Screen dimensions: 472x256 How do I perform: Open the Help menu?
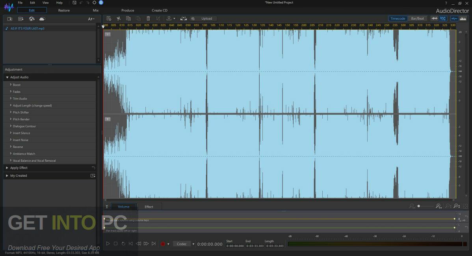(x=59, y=3)
